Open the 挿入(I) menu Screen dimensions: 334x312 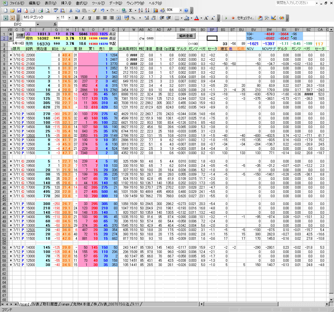pyautogui.click(x=66, y=3)
